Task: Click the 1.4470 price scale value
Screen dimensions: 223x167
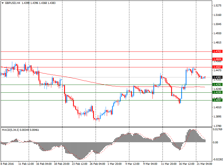Action: (218, 70)
